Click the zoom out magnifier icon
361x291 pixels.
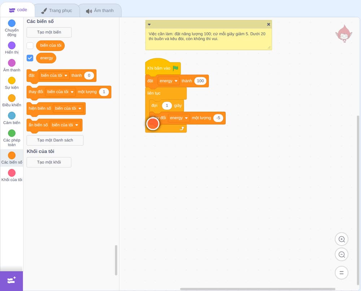(x=342, y=255)
